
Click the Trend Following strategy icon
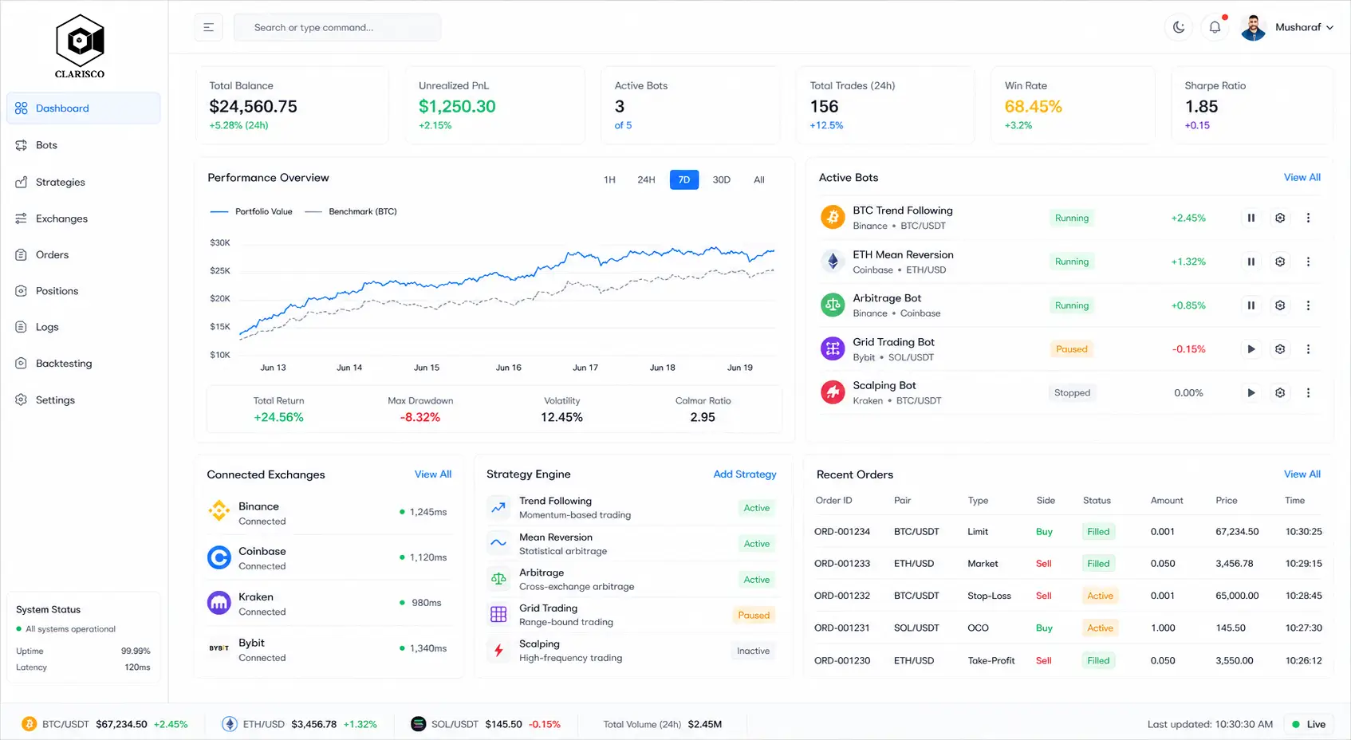click(498, 507)
